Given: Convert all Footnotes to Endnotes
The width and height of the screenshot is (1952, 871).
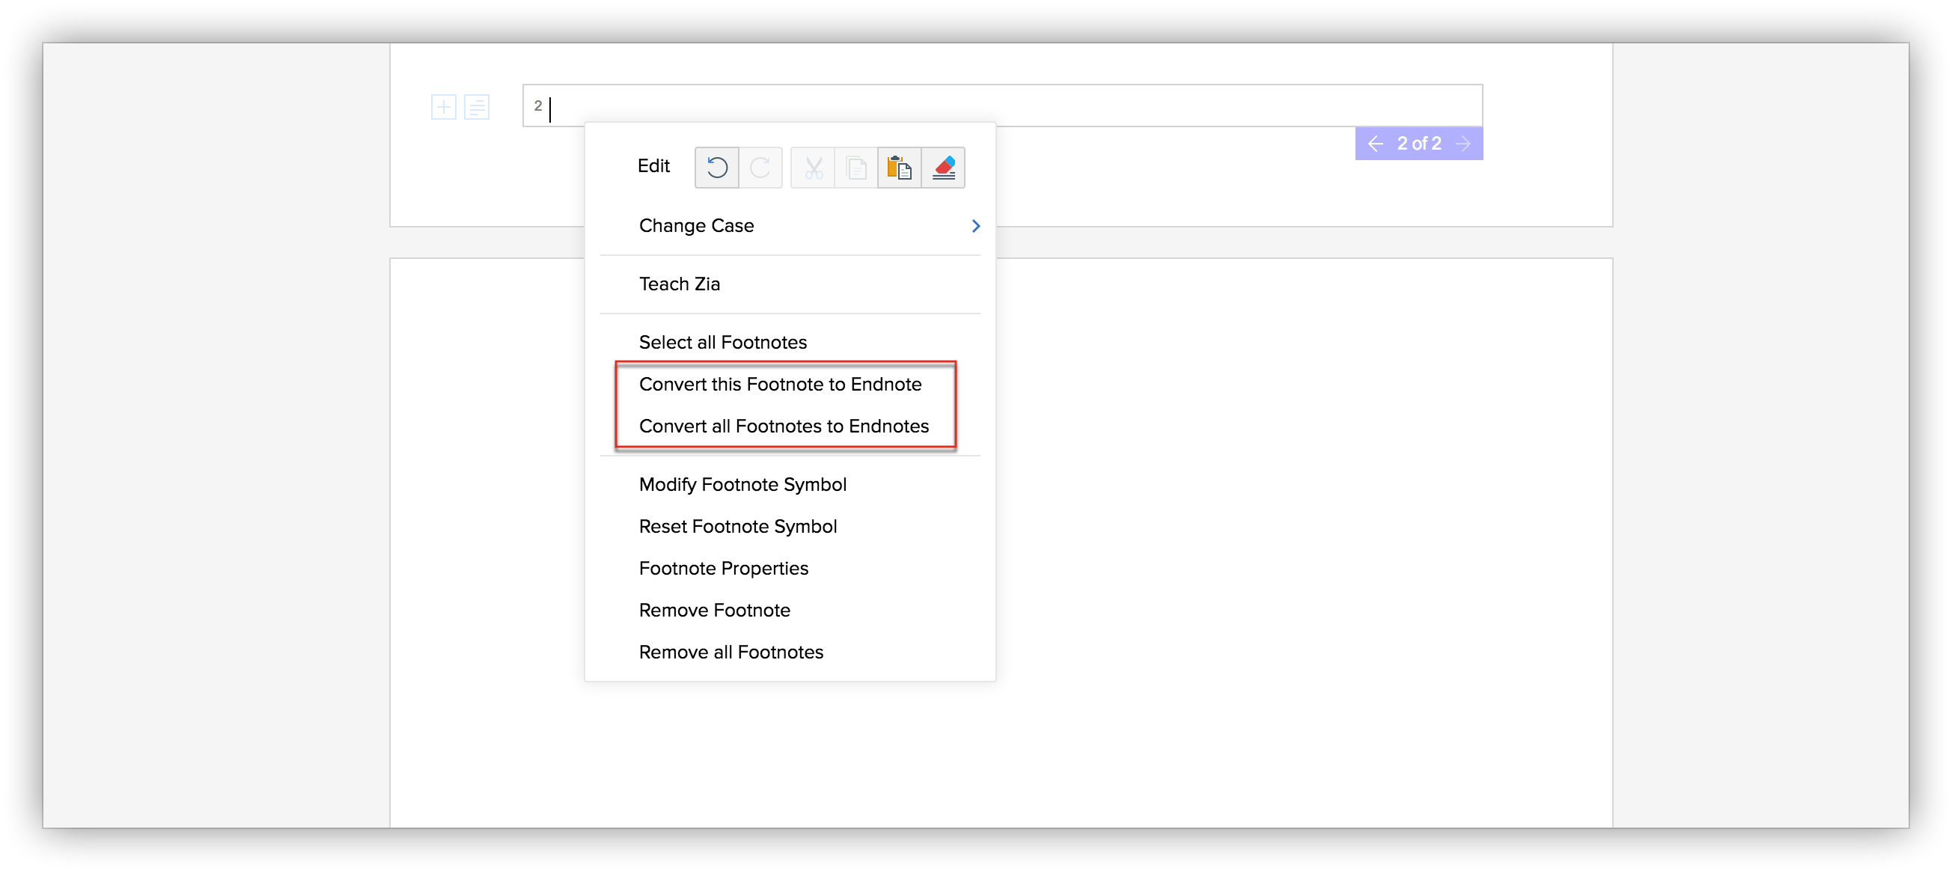Looking at the screenshot, I should pyautogui.click(x=784, y=426).
